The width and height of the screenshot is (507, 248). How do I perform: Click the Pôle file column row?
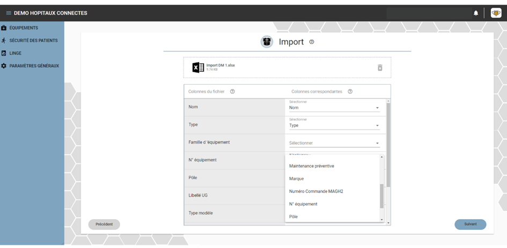(234, 178)
